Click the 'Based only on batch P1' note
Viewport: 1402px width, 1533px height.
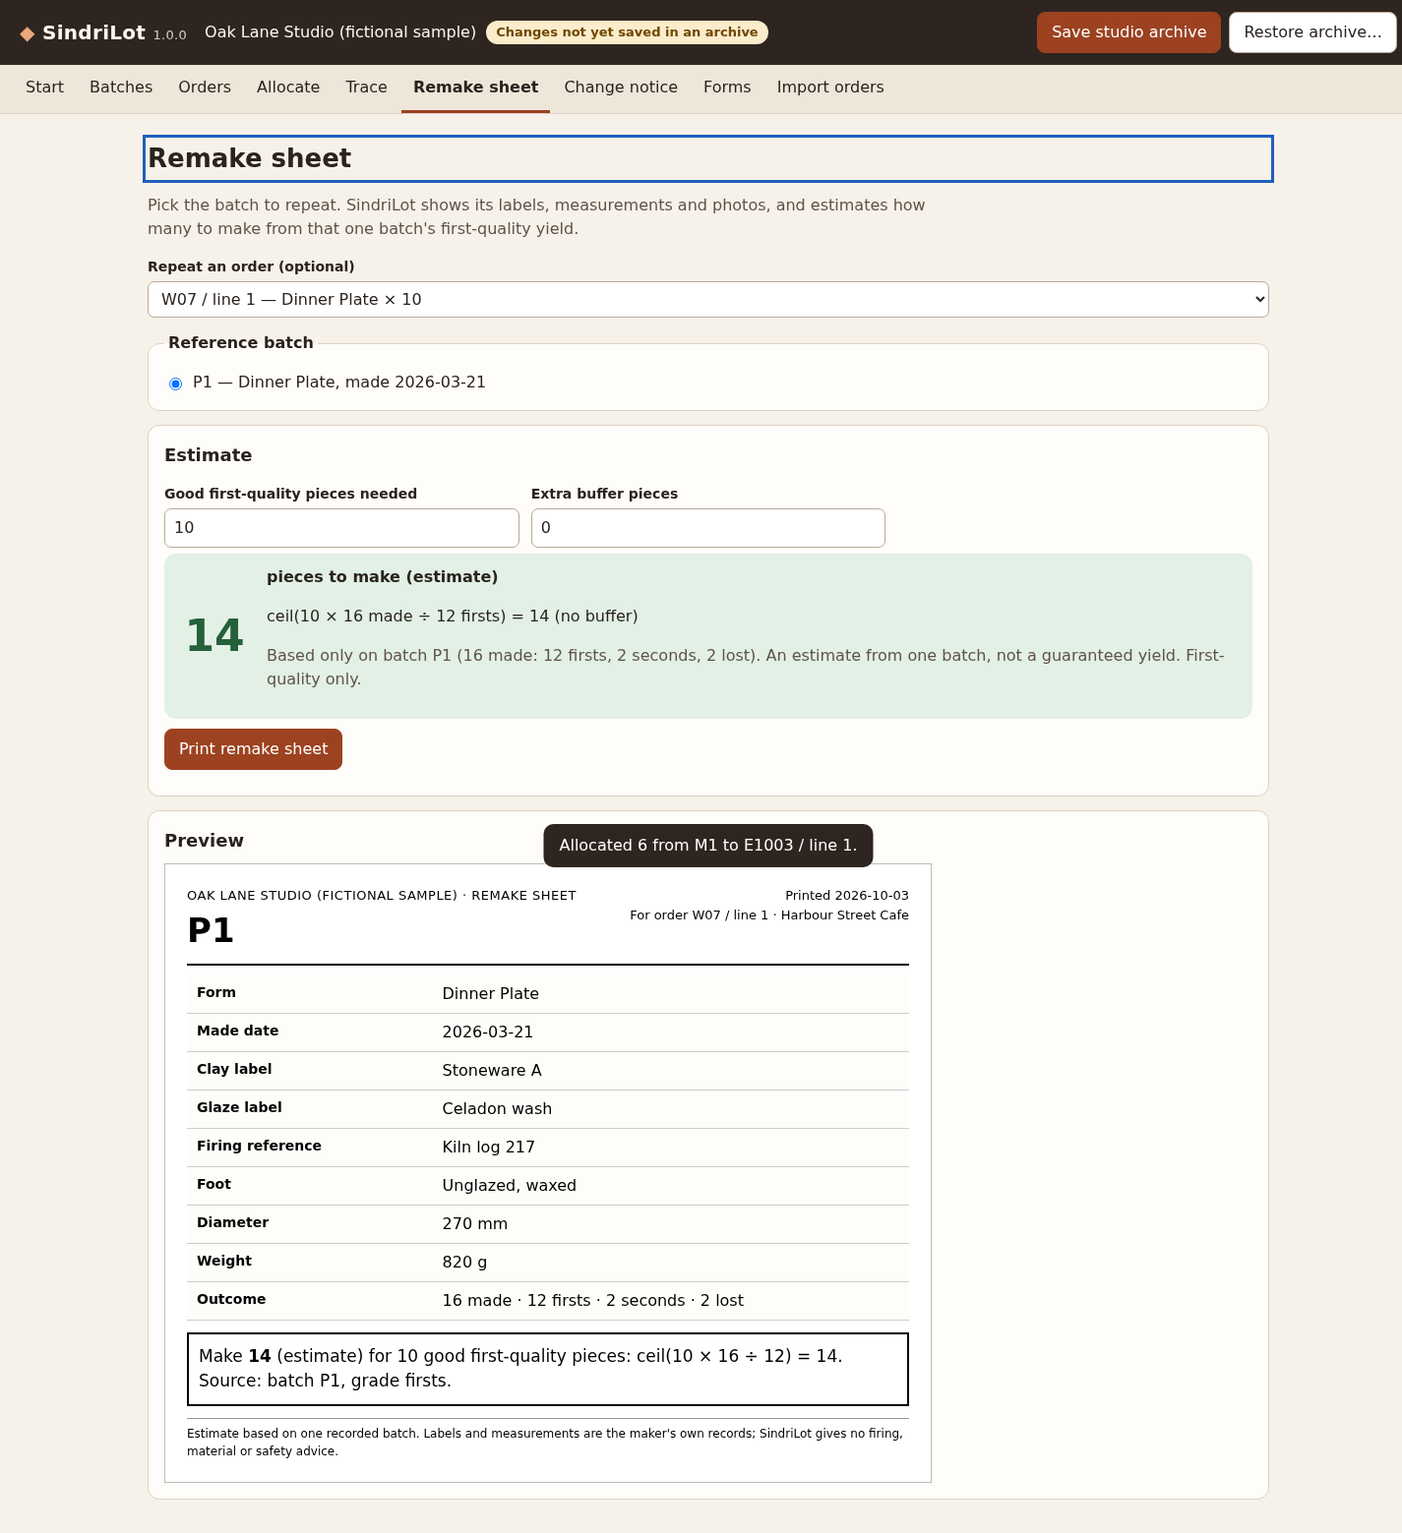[746, 668]
